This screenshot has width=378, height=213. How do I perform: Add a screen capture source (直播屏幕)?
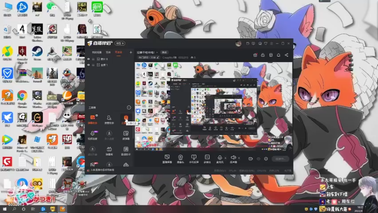[167, 159]
